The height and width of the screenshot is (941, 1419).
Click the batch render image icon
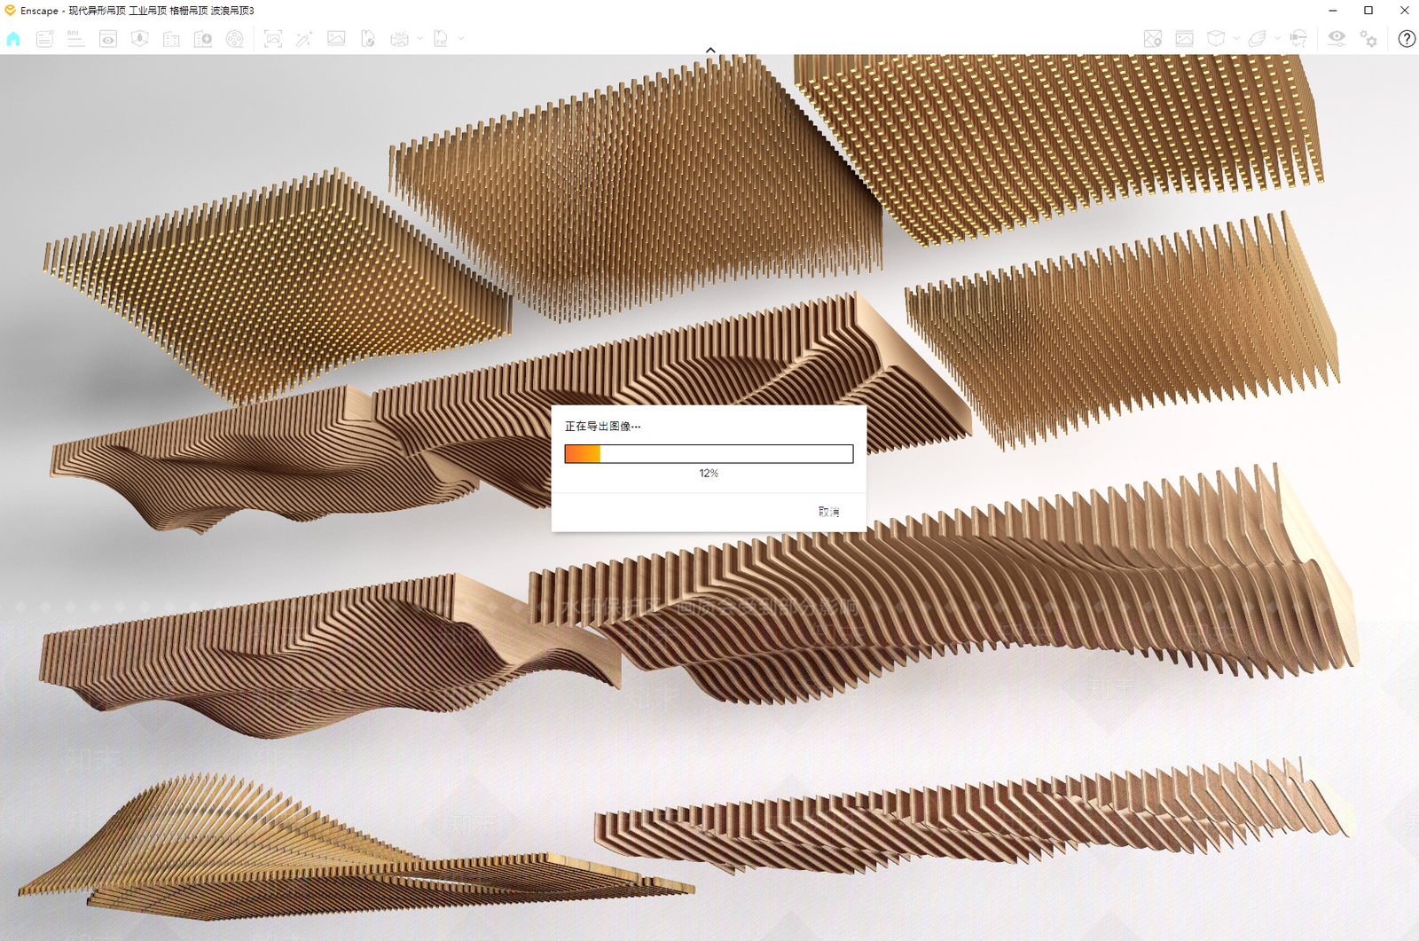coord(336,39)
